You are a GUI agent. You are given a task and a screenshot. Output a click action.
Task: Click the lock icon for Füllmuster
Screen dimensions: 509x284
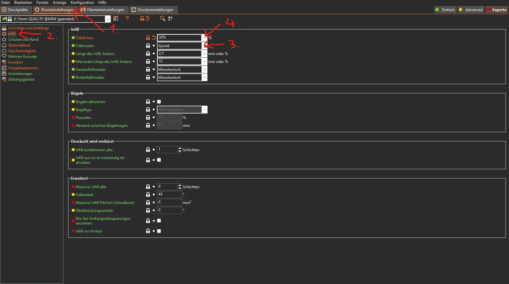tap(148, 45)
